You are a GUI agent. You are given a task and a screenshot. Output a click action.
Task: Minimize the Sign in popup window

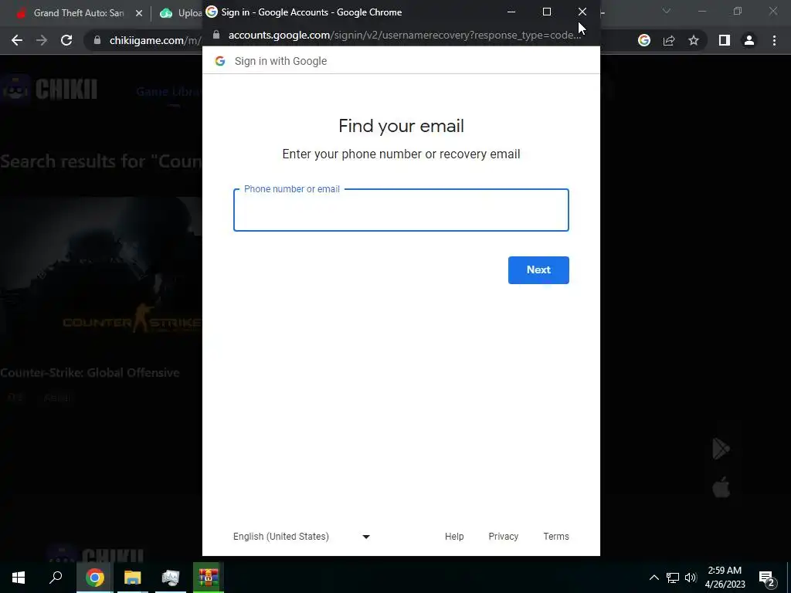511,12
